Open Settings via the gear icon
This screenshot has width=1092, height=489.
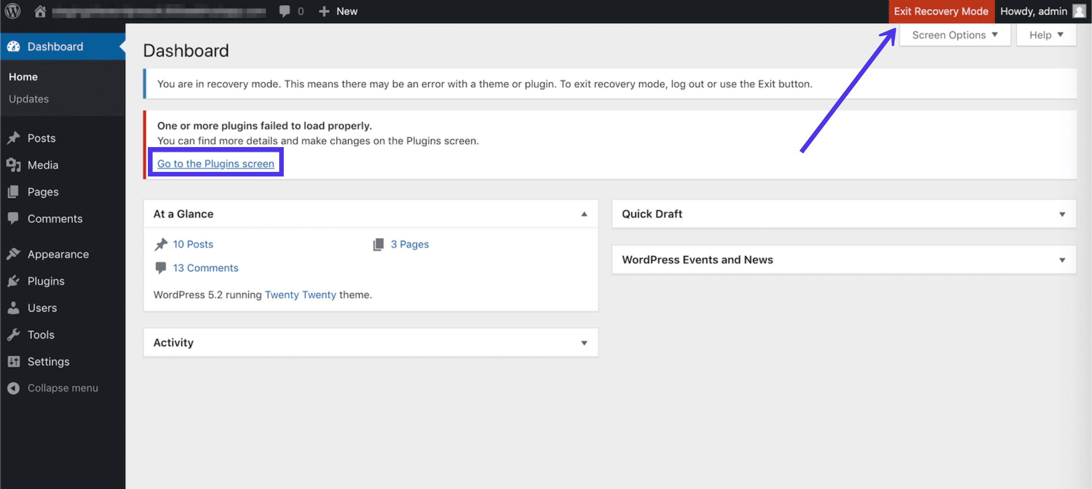coord(14,362)
